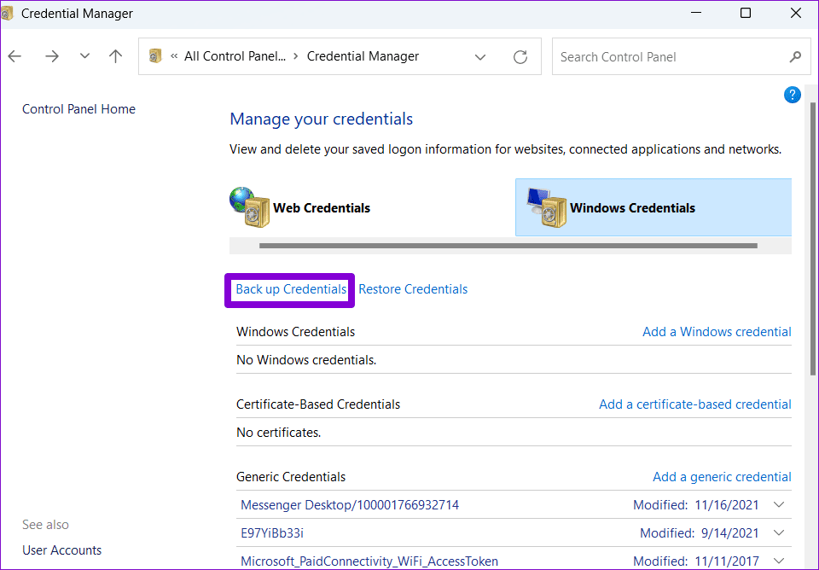The height and width of the screenshot is (570, 819).
Task: Expand the Messenger Desktop credential entry
Action: tap(779, 504)
